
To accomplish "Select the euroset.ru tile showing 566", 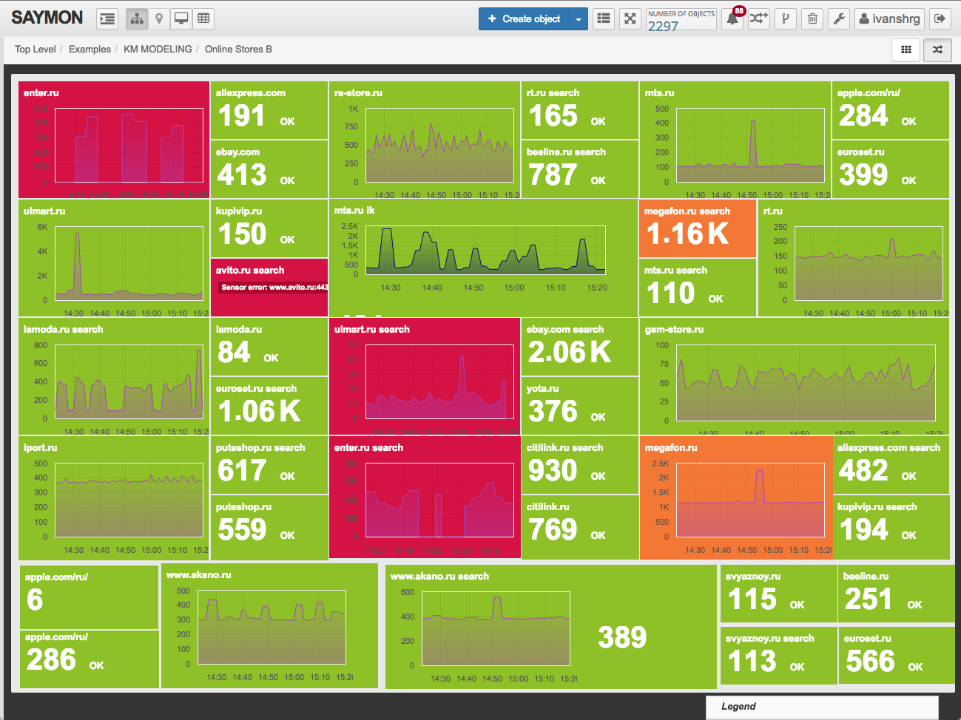I will point(897,656).
